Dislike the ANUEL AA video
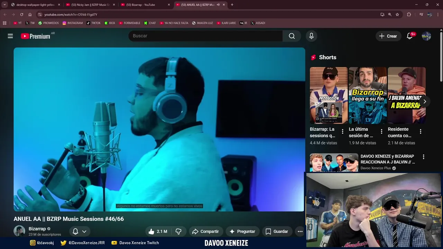The width and height of the screenshot is (443, 249). coord(179,231)
